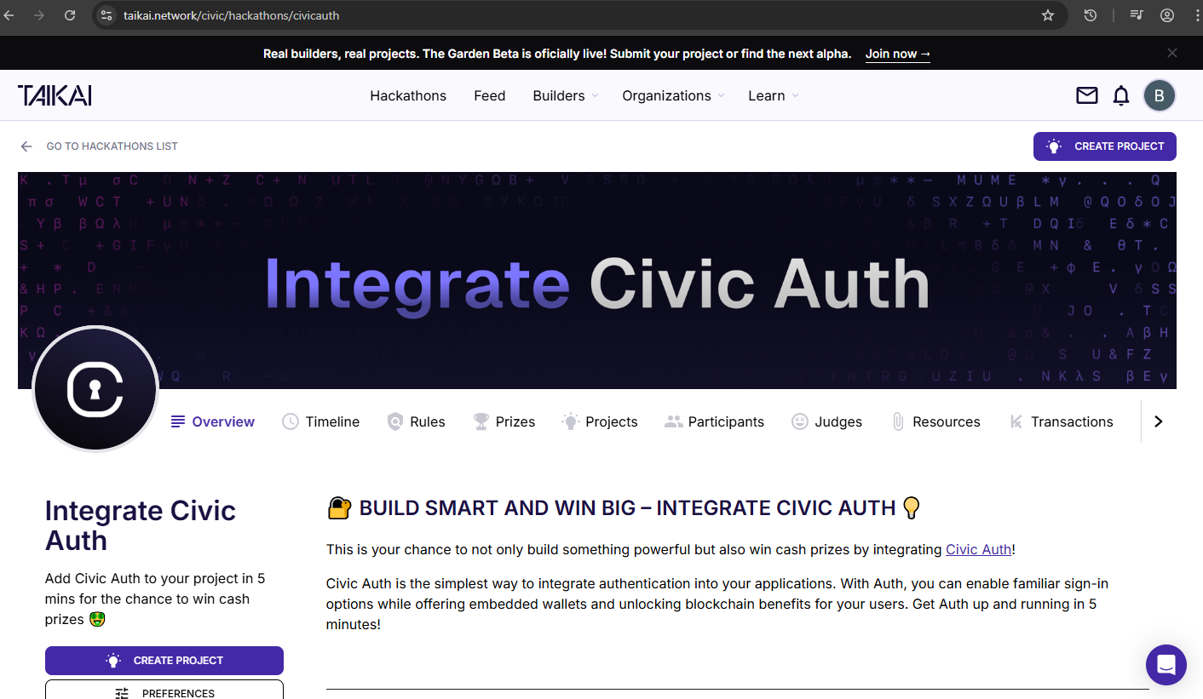Switch to the Rules tab

(x=417, y=421)
